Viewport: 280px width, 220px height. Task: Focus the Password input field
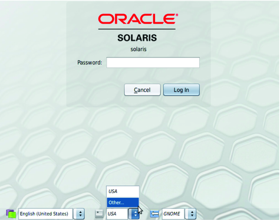tap(153, 63)
